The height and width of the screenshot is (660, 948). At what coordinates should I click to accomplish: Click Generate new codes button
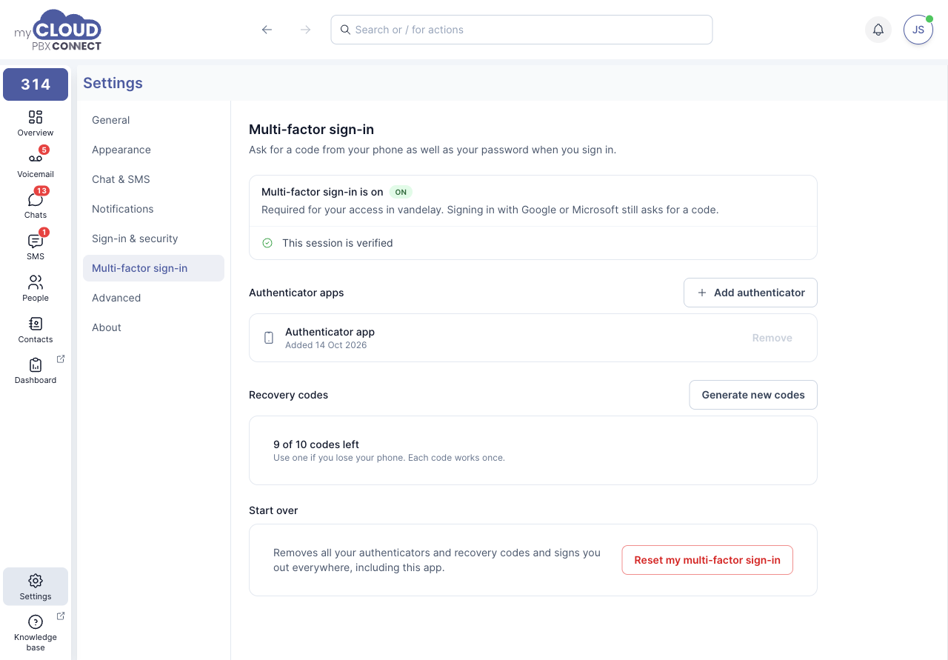pyautogui.click(x=753, y=395)
